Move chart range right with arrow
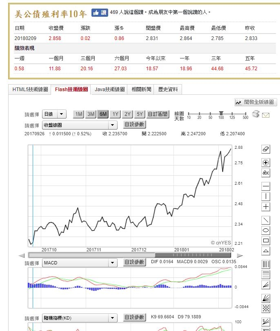280x331 pixels. point(240,255)
